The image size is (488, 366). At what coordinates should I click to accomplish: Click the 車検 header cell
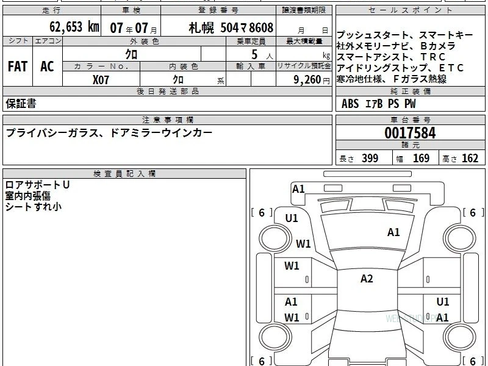coord(131,10)
